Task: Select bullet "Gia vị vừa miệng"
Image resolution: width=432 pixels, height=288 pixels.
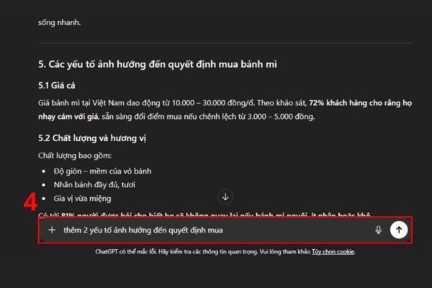Action: click(x=82, y=199)
